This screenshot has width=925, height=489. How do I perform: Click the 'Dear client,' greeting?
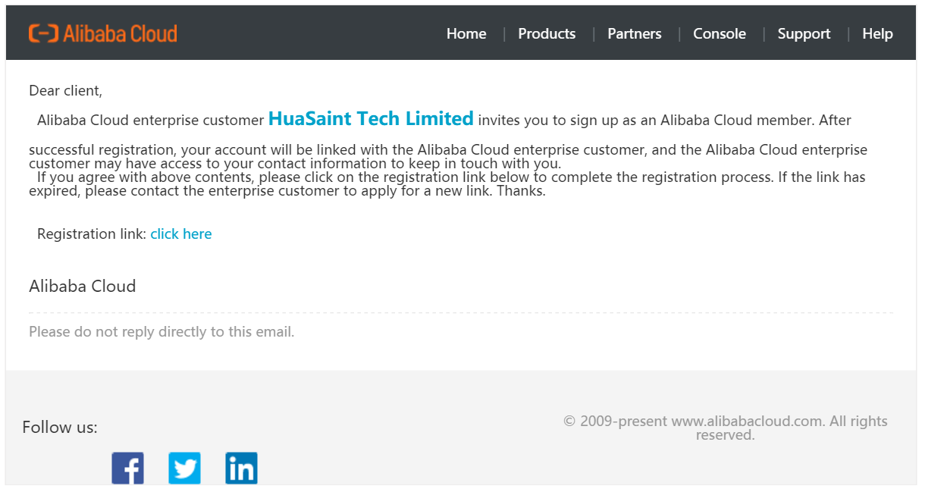tap(65, 91)
